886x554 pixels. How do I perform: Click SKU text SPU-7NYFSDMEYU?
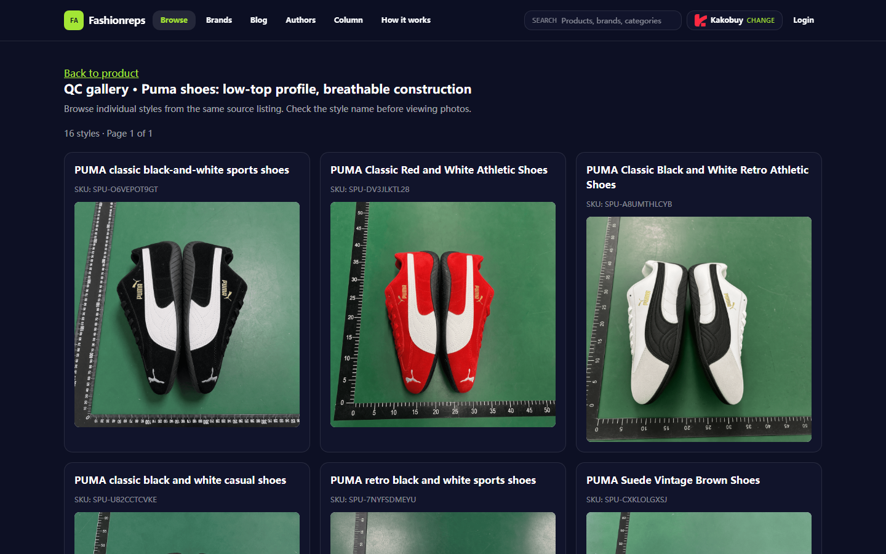click(x=373, y=500)
